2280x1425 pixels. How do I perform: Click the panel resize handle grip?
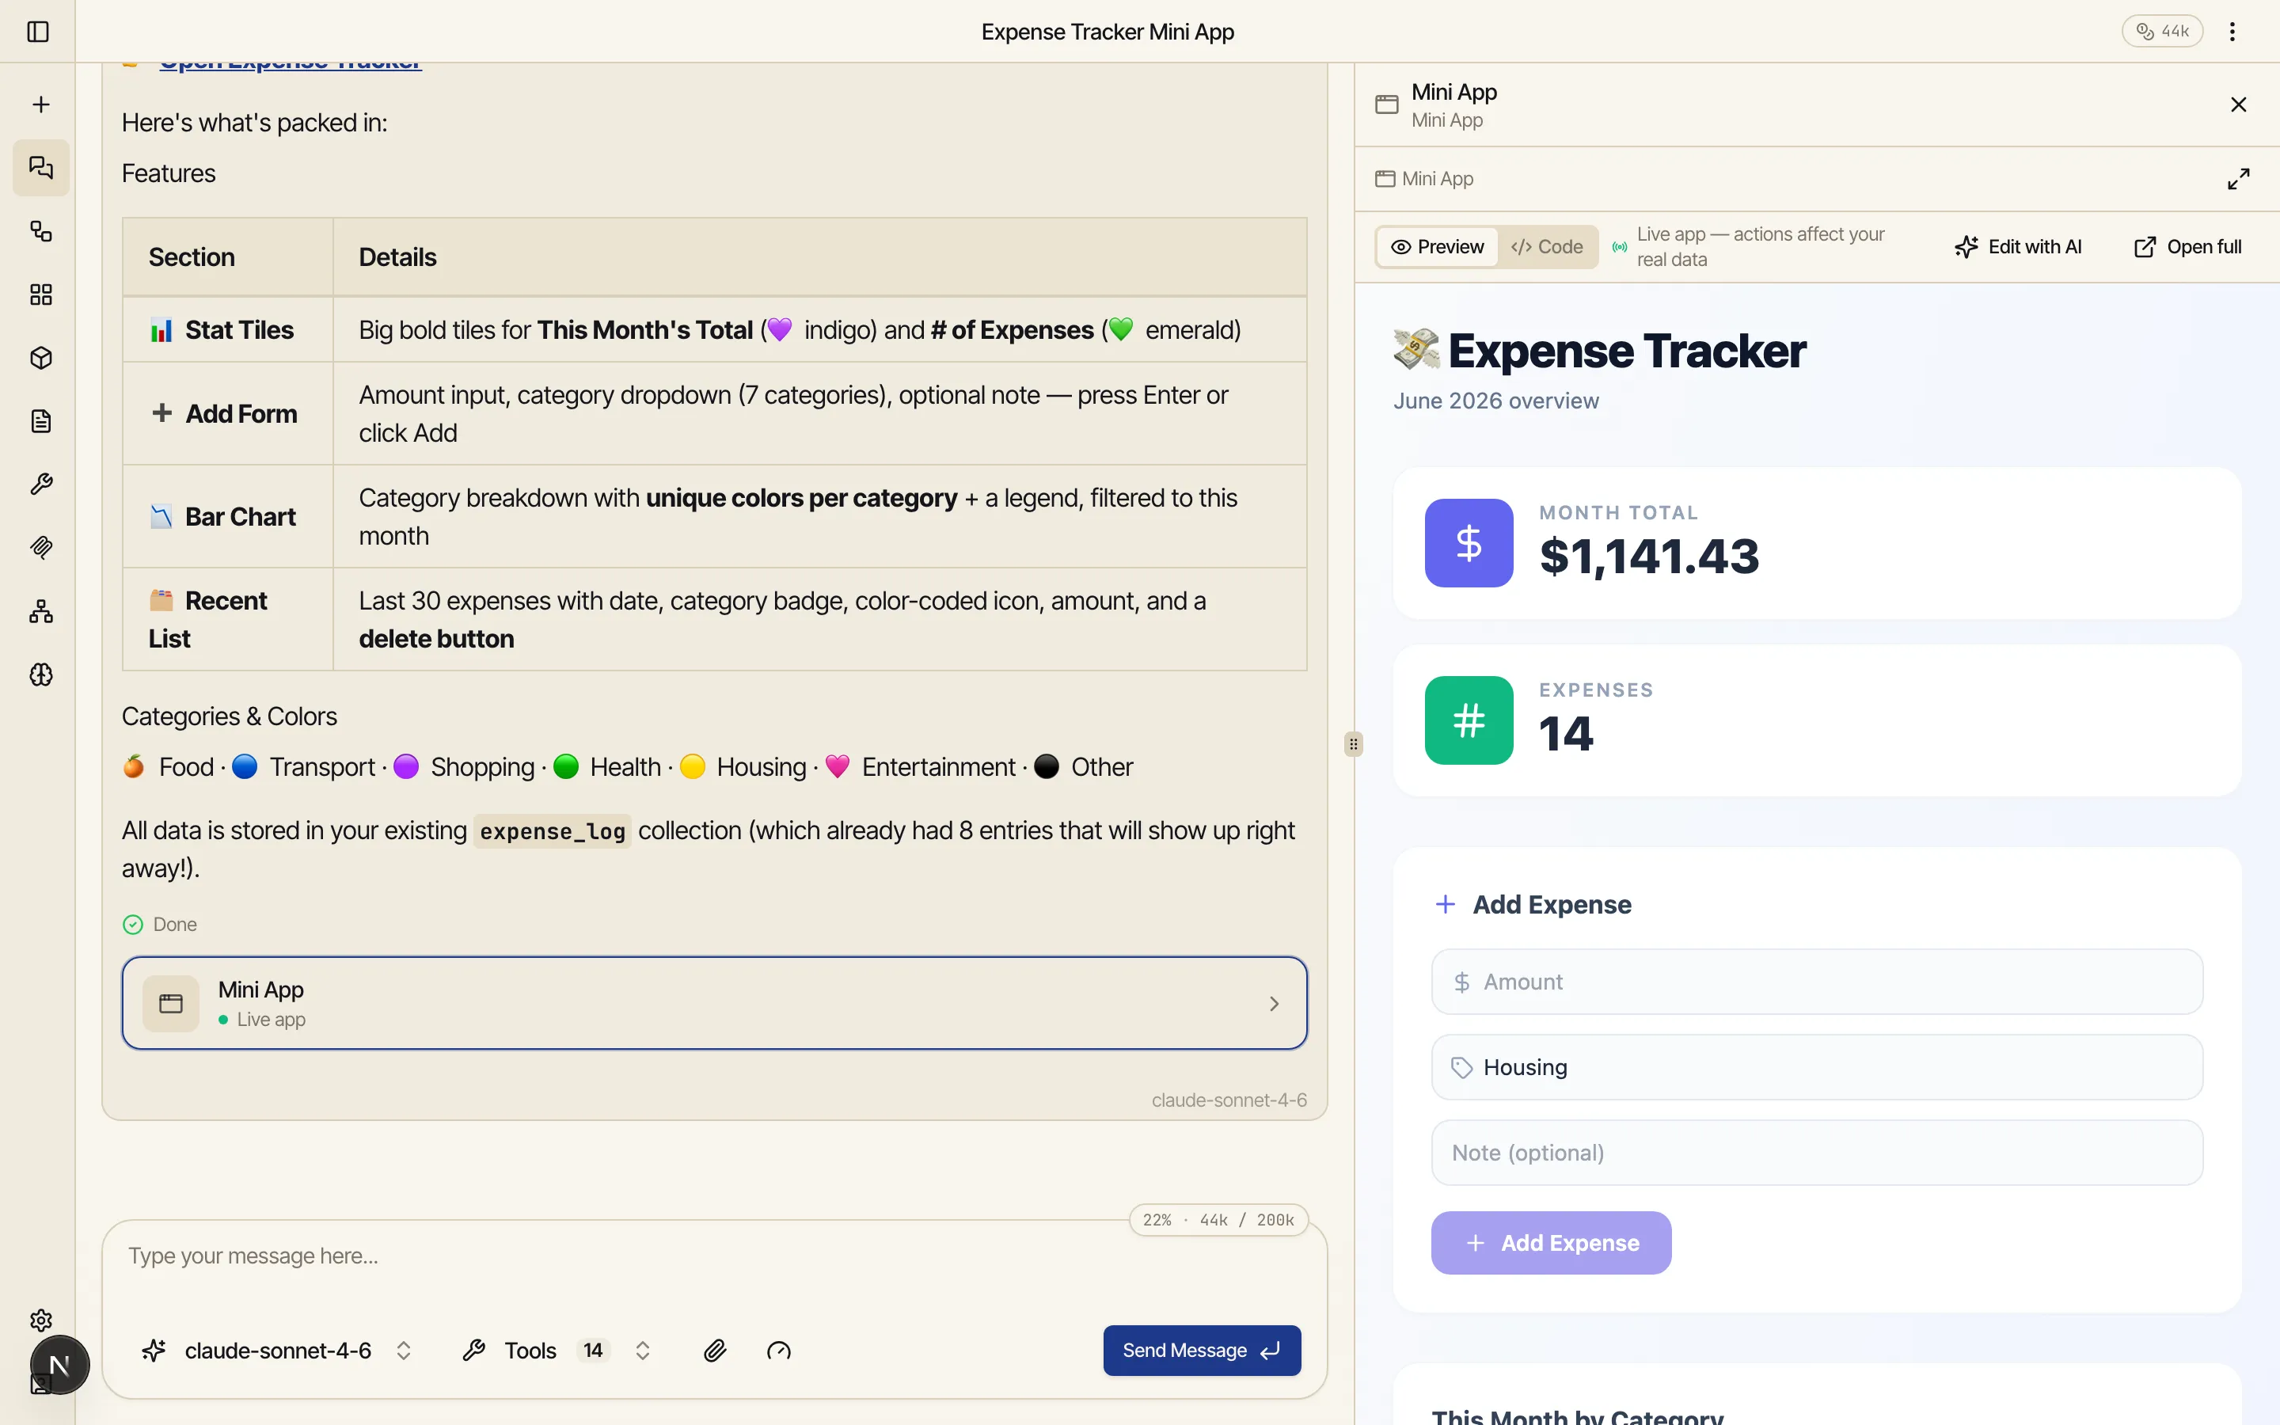pos(1353,744)
